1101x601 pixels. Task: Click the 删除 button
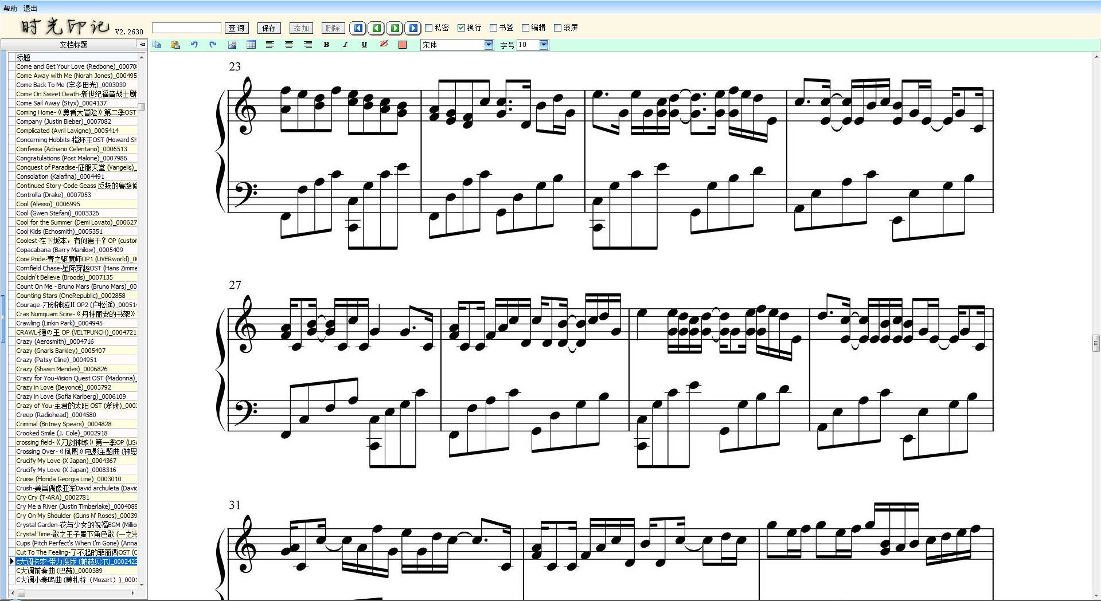pyautogui.click(x=333, y=28)
